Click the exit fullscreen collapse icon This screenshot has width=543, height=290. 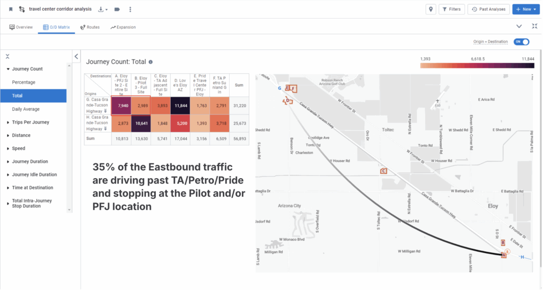pyautogui.click(x=534, y=26)
